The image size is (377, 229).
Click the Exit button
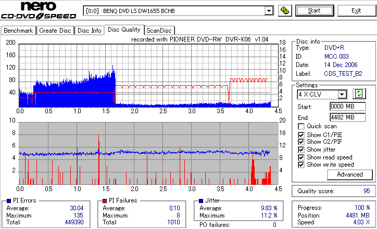tap(356, 11)
